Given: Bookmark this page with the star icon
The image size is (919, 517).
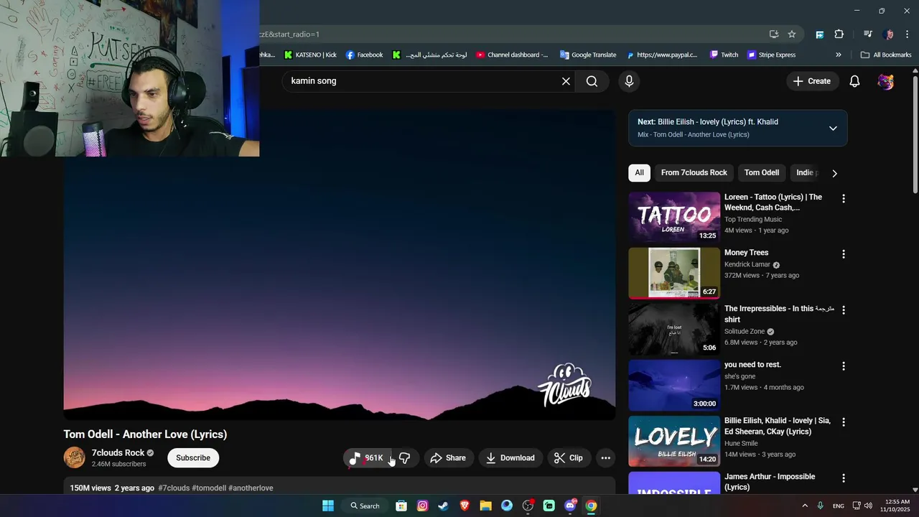Looking at the screenshot, I should (792, 34).
